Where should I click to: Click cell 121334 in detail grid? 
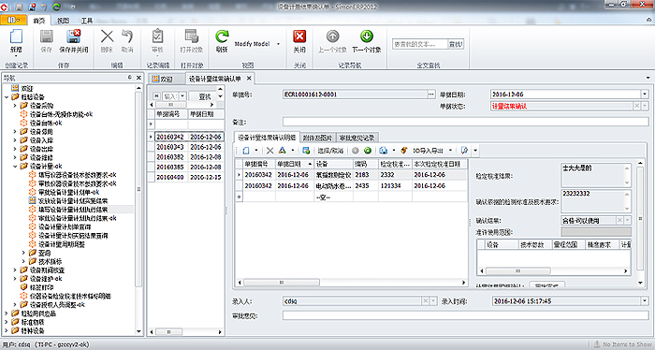point(395,185)
